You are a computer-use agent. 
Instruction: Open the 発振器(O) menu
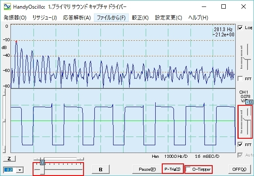click(15, 18)
